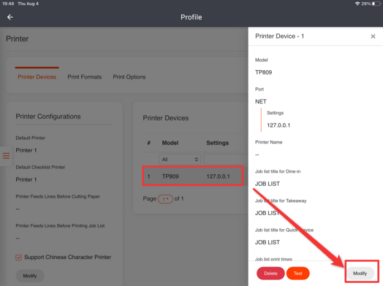Click the red Delete button
Image resolution: width=383 pixels, height=286 pixels.
(270, 273)
